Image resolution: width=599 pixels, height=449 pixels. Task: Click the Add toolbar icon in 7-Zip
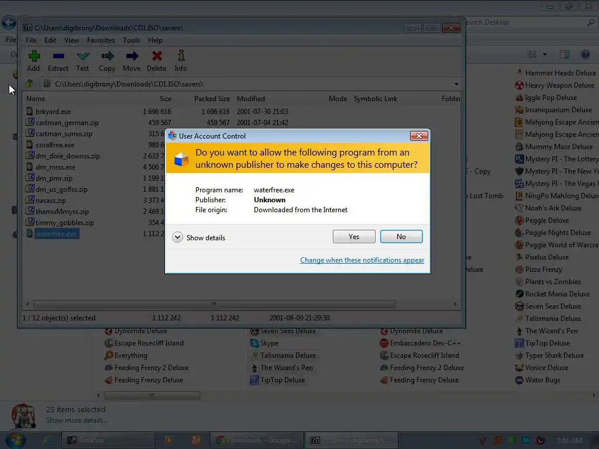point(34,56)
